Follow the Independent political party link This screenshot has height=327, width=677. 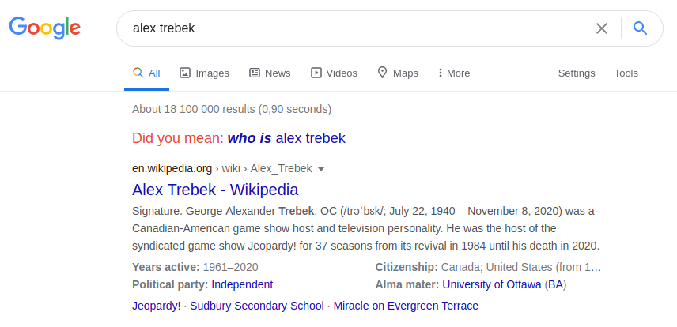pos(242,284)
